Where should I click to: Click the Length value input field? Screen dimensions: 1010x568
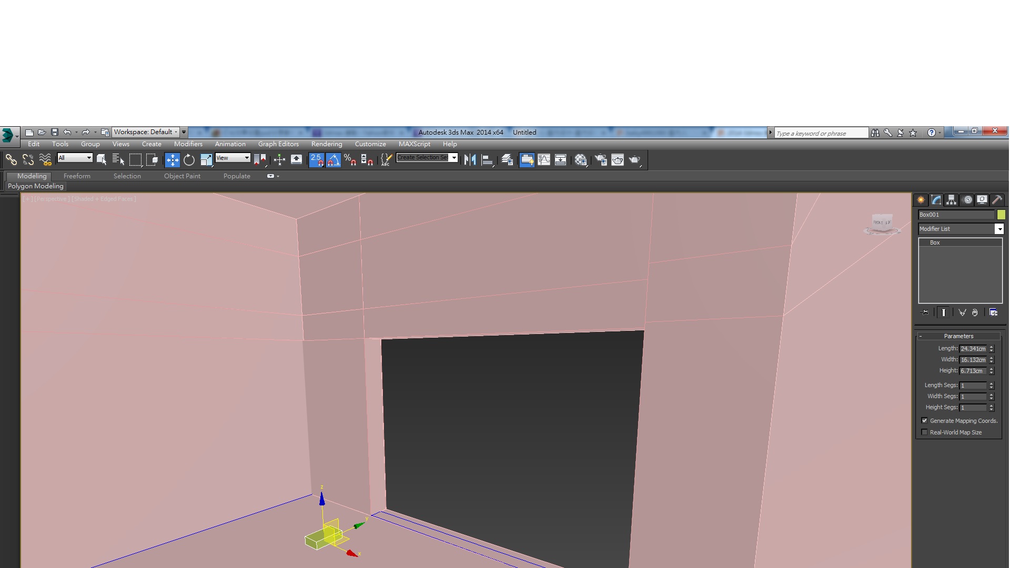tap(973, 349)
